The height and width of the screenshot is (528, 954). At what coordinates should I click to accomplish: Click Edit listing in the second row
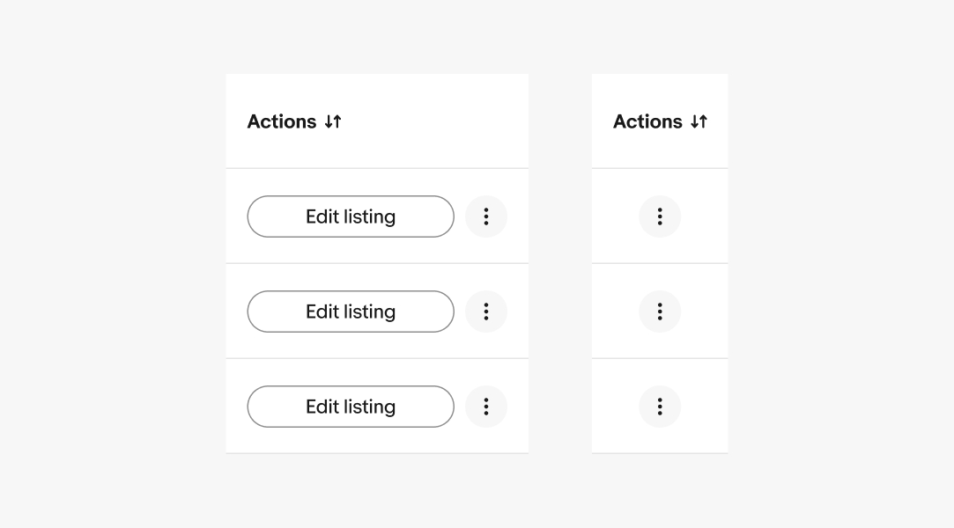pyautogui.click(x=351, y=312)
